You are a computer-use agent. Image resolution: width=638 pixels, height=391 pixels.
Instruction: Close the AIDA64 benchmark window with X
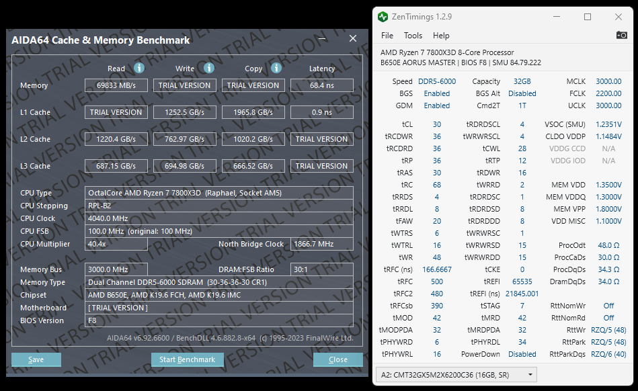click(353, 38)
